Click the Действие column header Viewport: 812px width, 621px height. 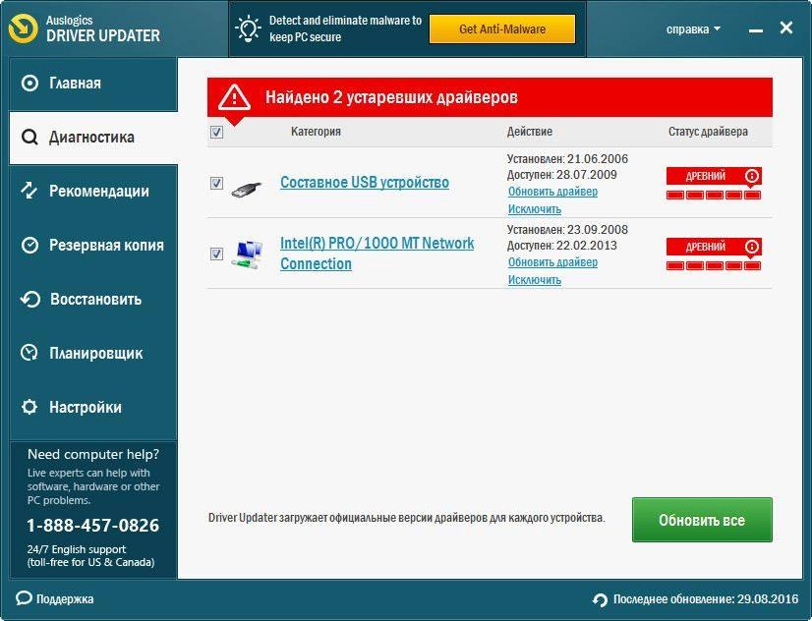[x=529, y=132]
